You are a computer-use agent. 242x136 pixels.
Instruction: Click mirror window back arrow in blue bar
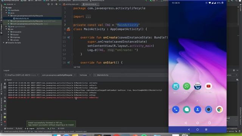pyautogui.click(x=189, y=130)
